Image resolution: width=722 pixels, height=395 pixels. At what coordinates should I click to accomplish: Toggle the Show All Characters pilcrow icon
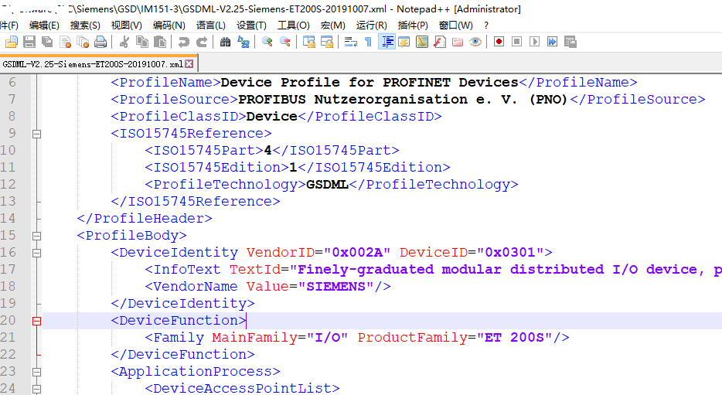[369, 43]
